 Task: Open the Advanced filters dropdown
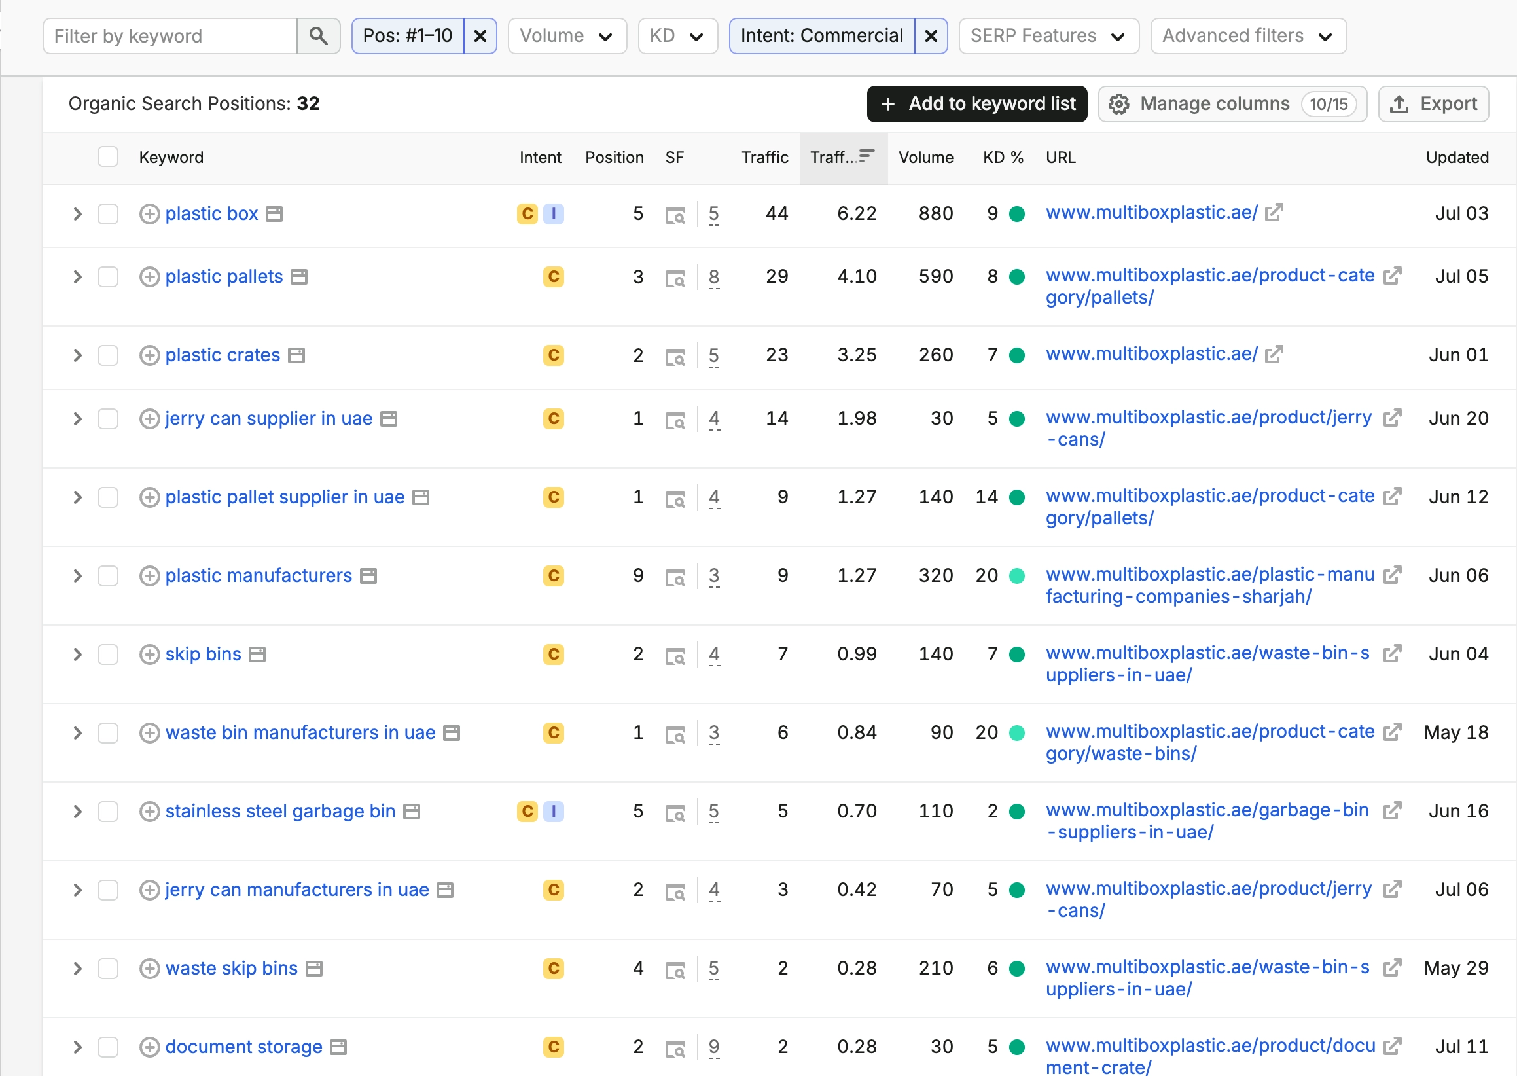(x=1248, y=36)
